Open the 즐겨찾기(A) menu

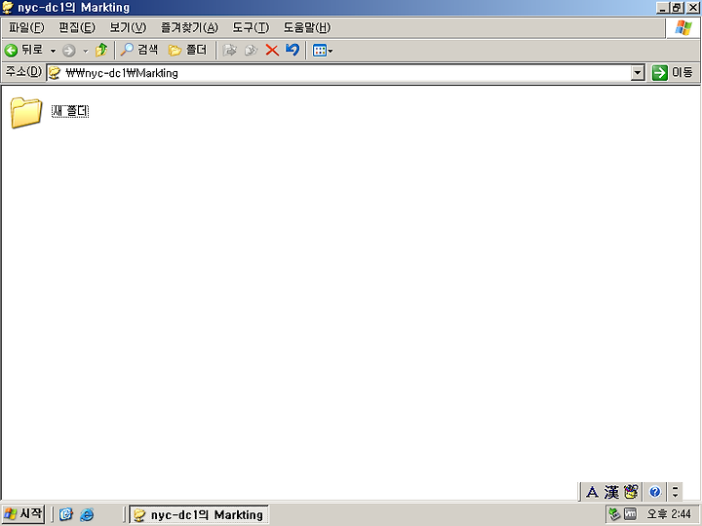[189, 27]
